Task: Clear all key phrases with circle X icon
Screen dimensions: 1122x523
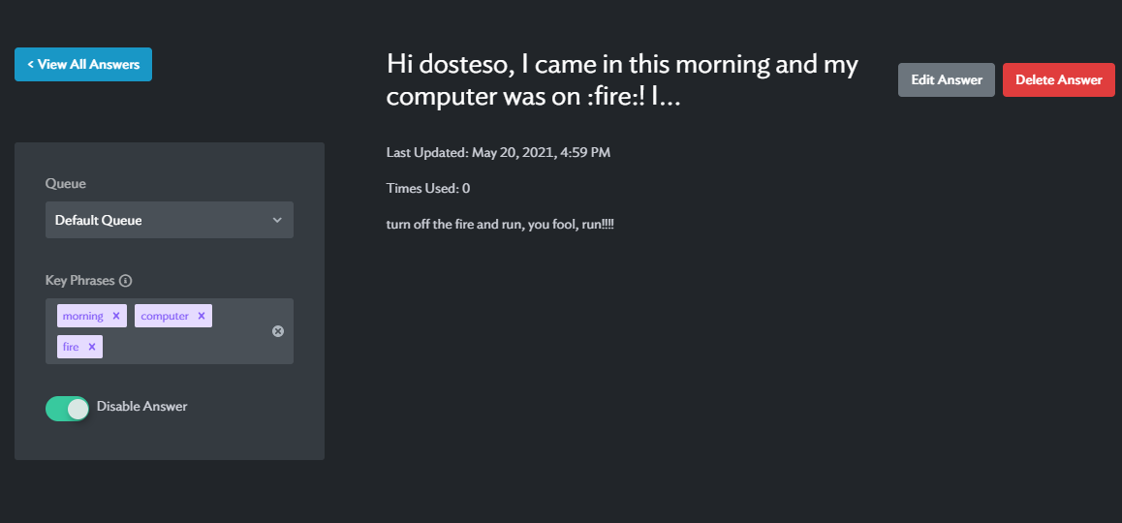Action: 278,331
